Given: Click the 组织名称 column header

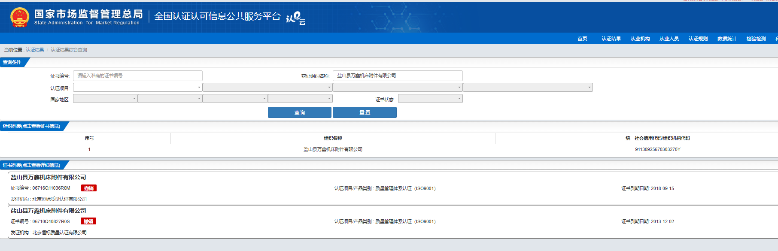Looking at the screenshot, I should [333, 138].
